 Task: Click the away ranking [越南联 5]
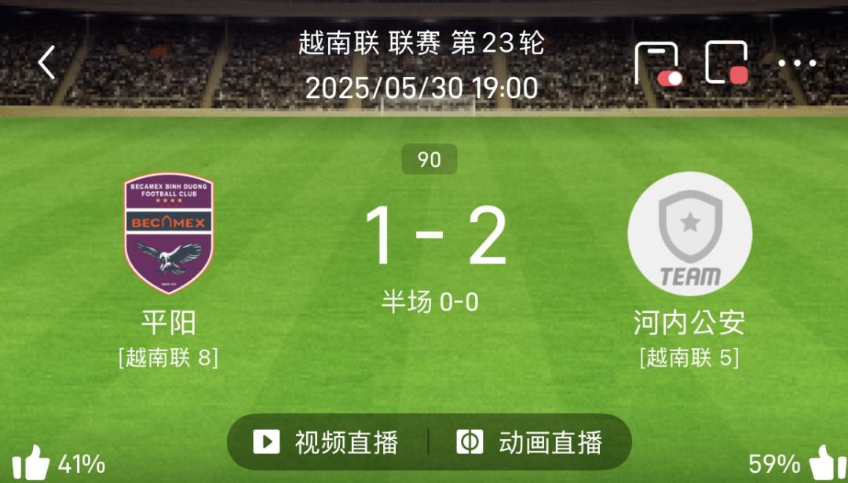click(x=689, y=358)
